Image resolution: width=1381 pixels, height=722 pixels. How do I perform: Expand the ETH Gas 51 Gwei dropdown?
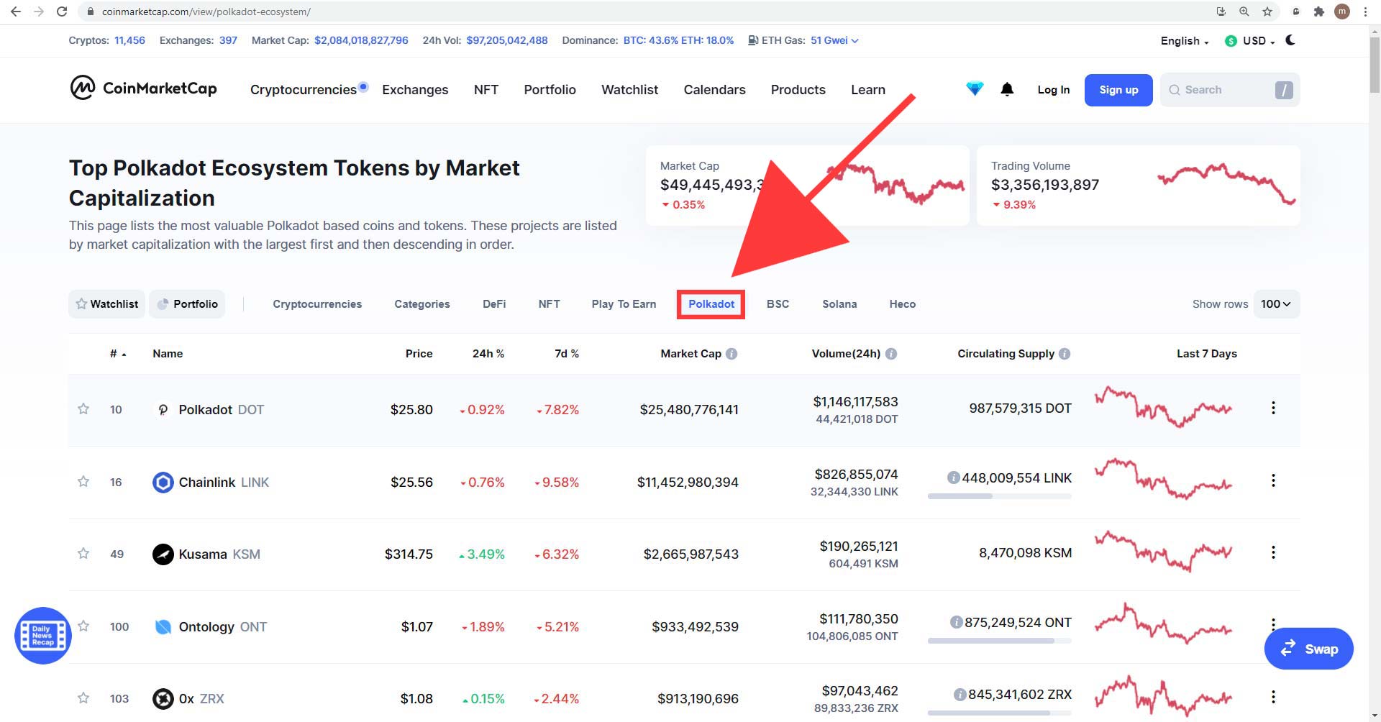834,40
